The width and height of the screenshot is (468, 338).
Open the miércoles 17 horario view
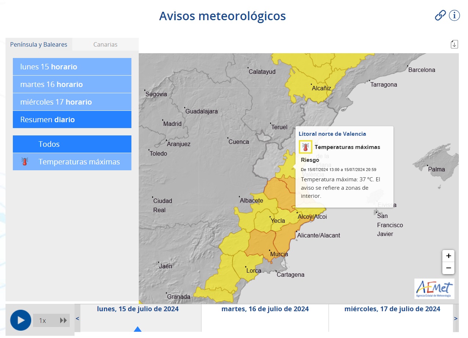[72, 102]
